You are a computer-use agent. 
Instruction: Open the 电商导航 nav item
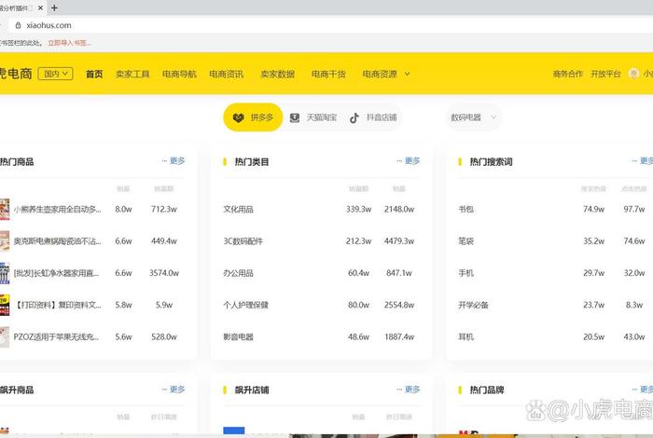[x=179, y=74]
